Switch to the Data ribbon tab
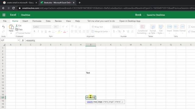 point(48,21)
